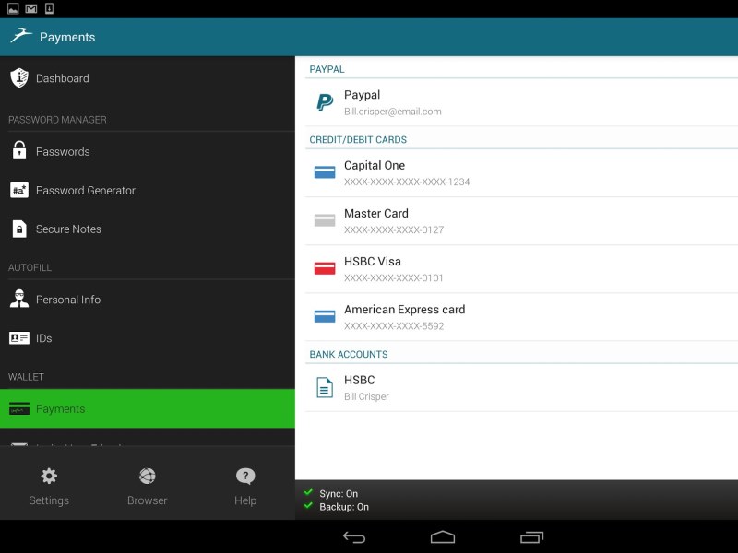Open IDs menu item
Screen dimensions: 738x553
[148, 338]
